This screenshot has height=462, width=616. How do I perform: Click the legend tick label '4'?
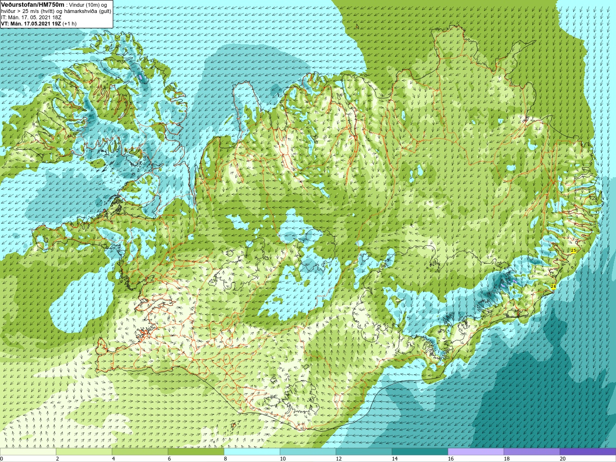(113, 459)
